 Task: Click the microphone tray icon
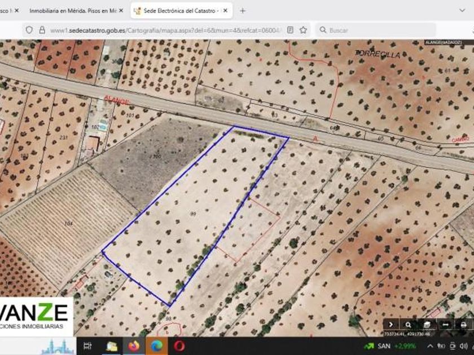tap(441, 346)
